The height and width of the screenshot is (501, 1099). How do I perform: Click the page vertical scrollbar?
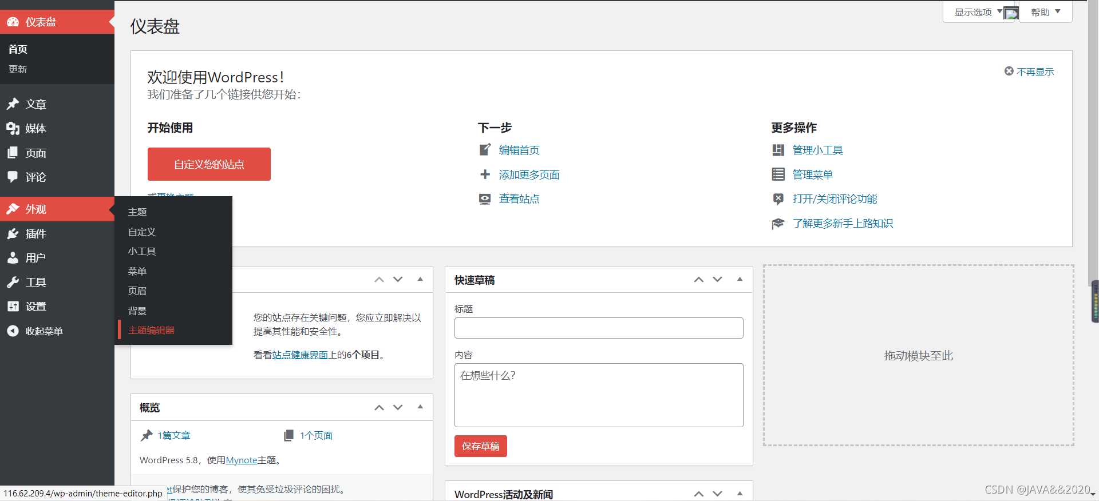coord(1094,143)
